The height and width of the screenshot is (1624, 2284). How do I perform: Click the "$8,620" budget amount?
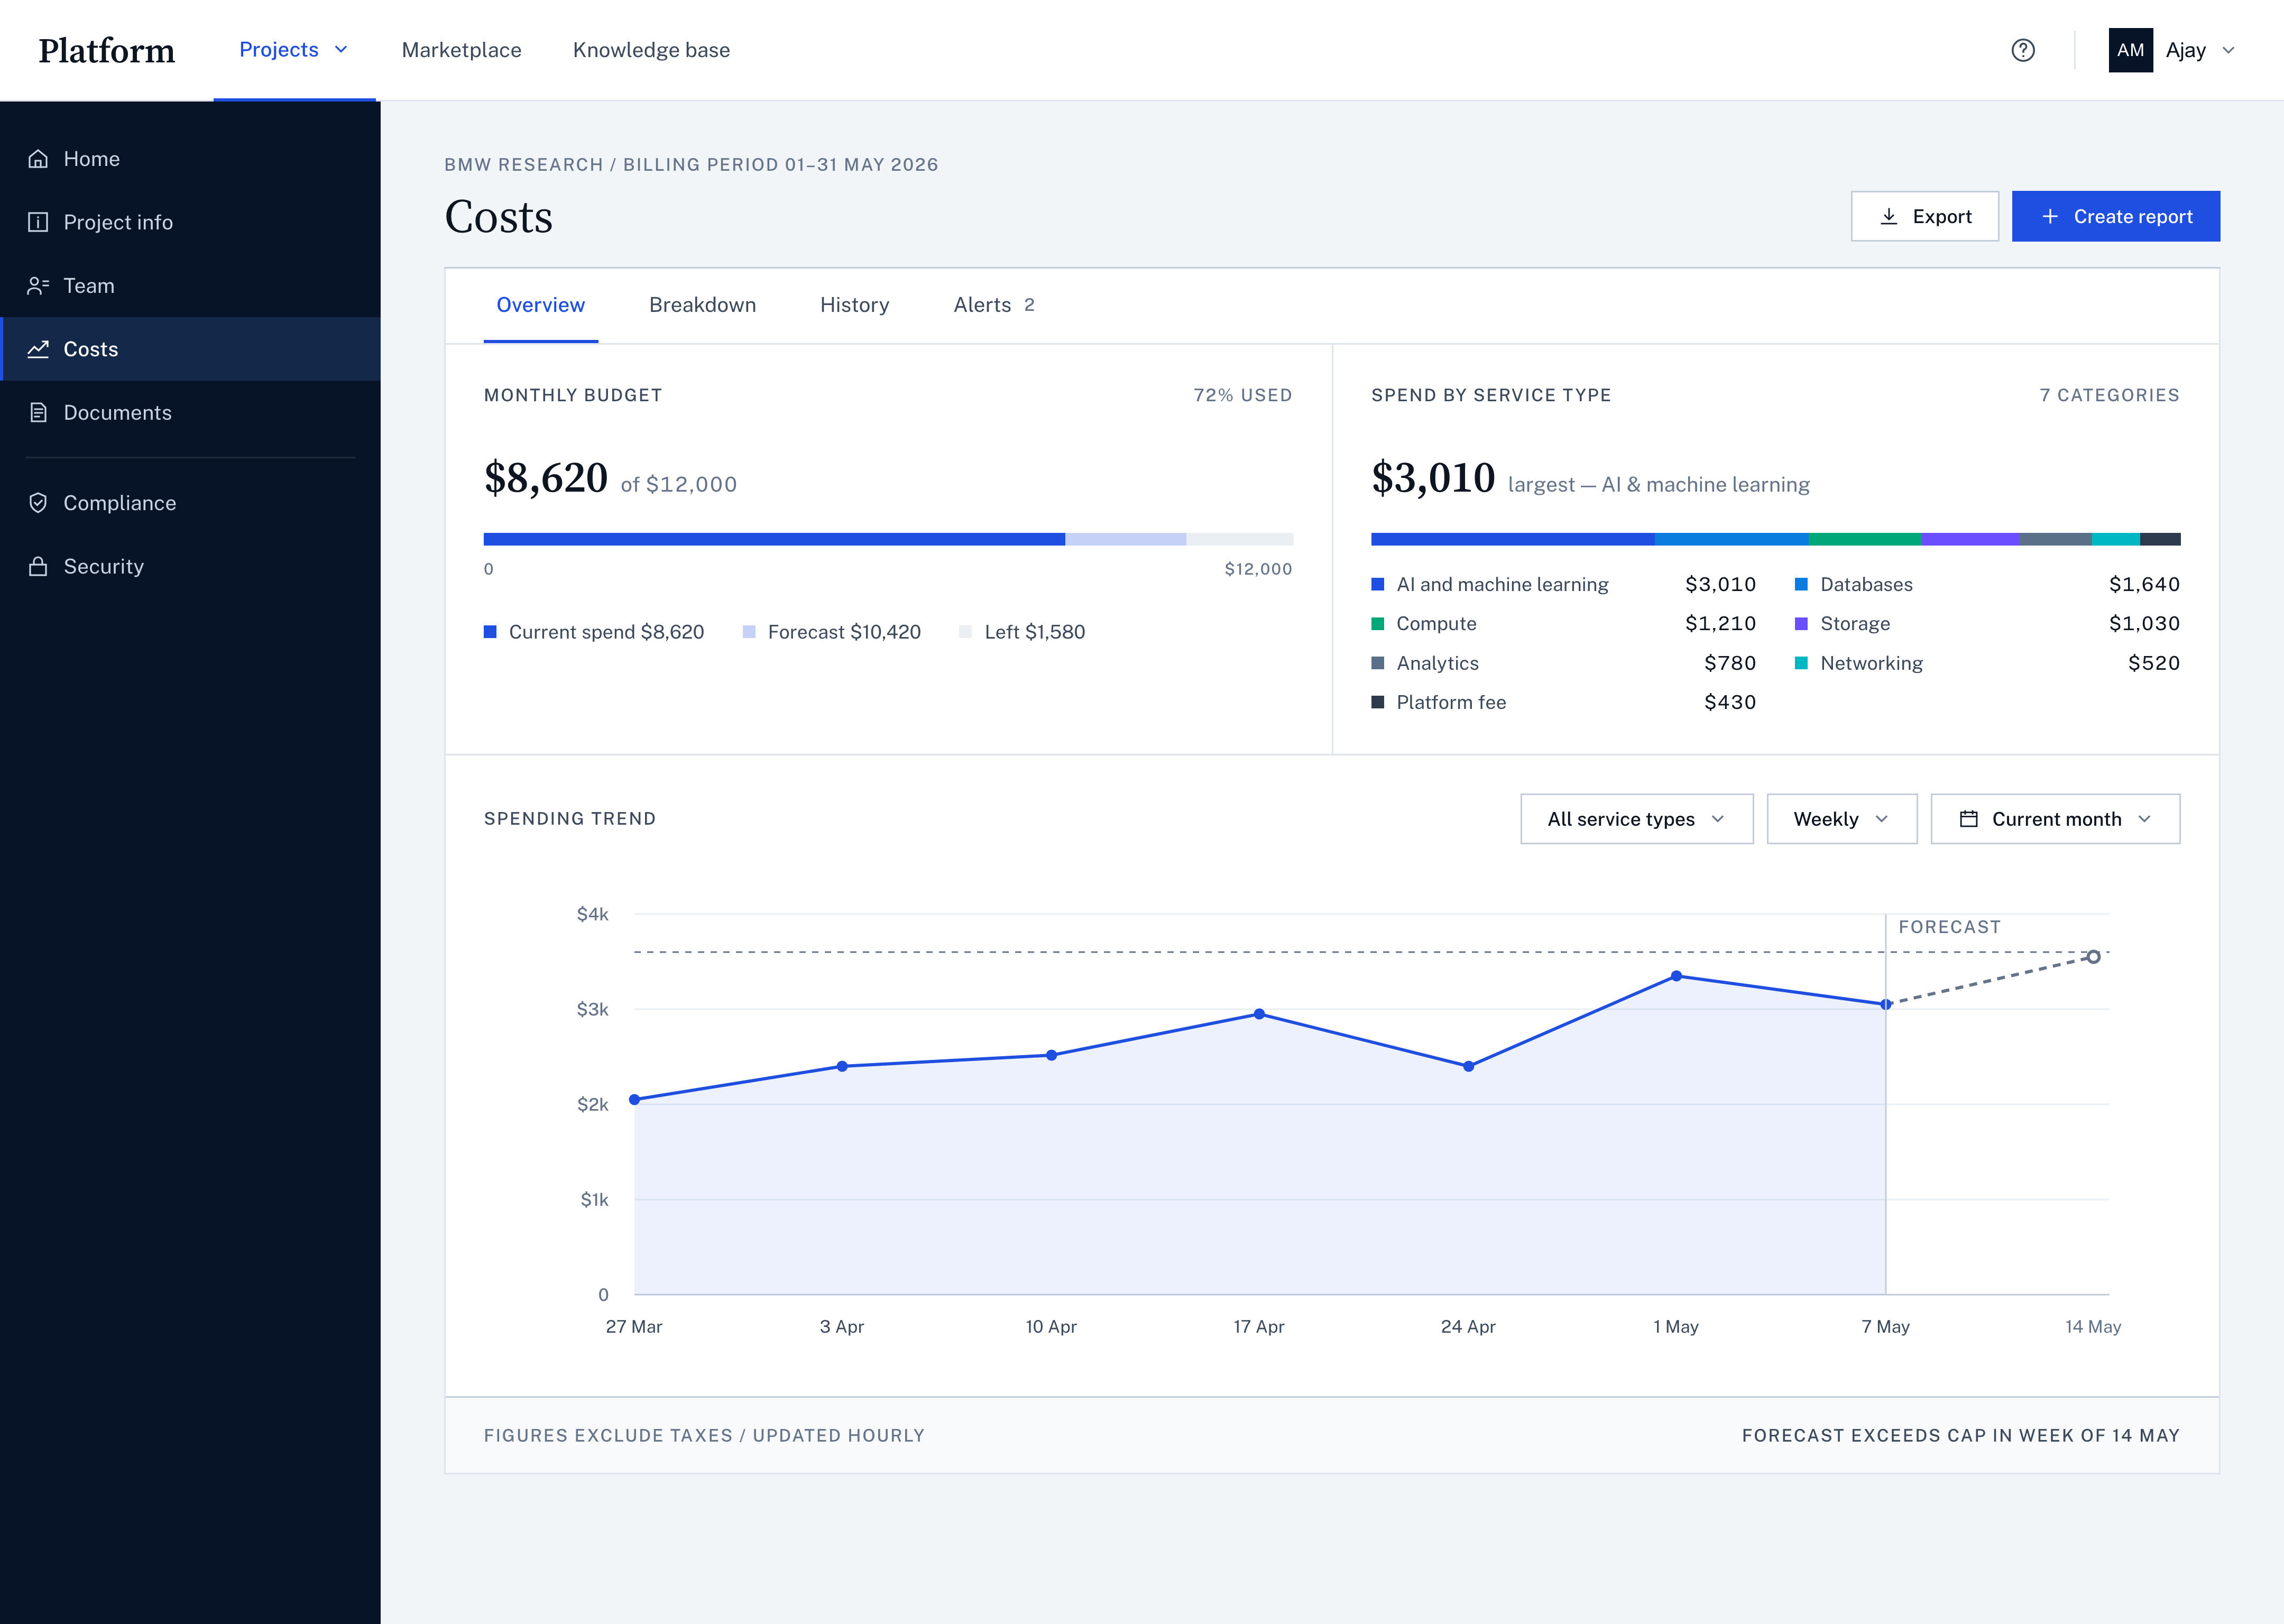pos(546,478)
